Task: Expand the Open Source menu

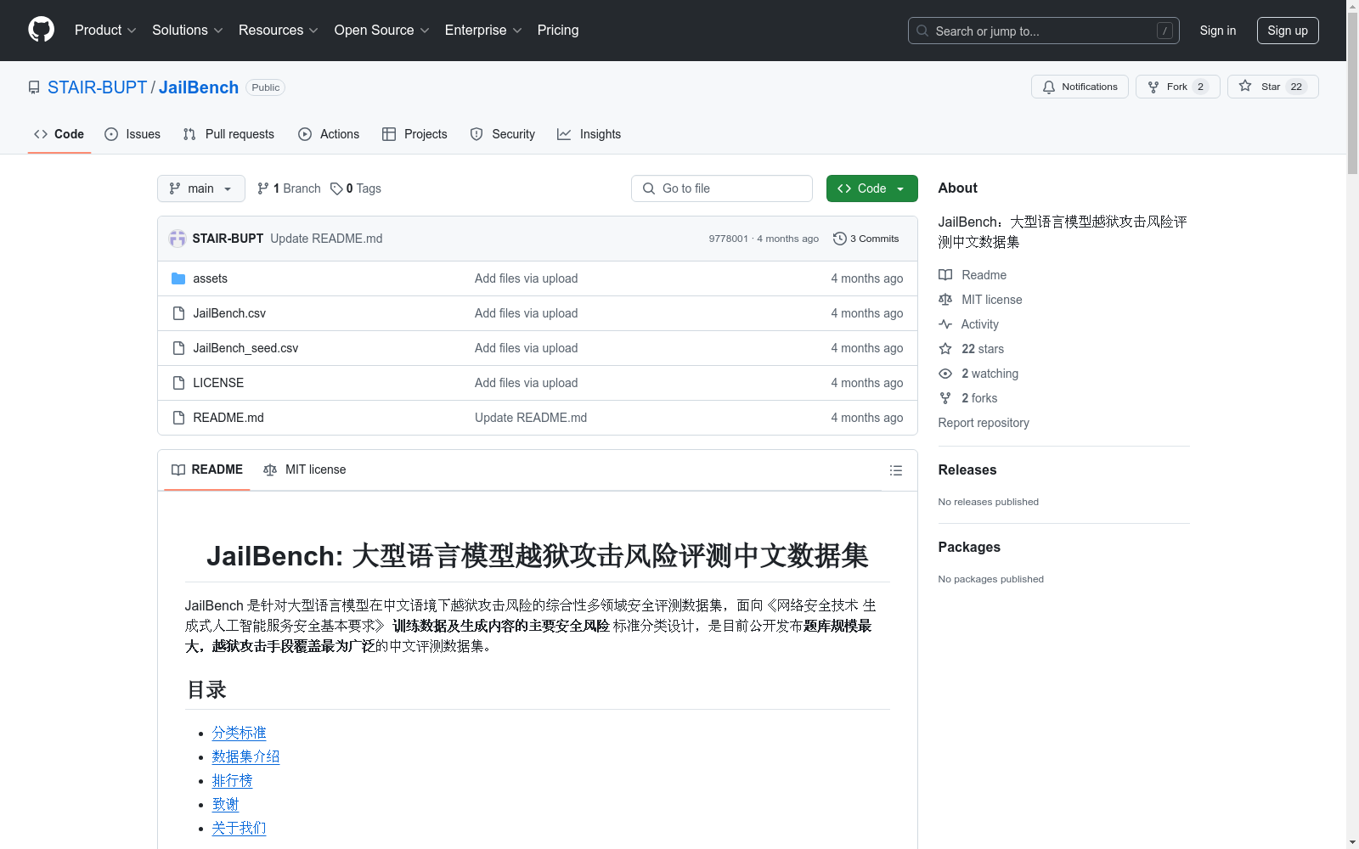Action: 382,30
